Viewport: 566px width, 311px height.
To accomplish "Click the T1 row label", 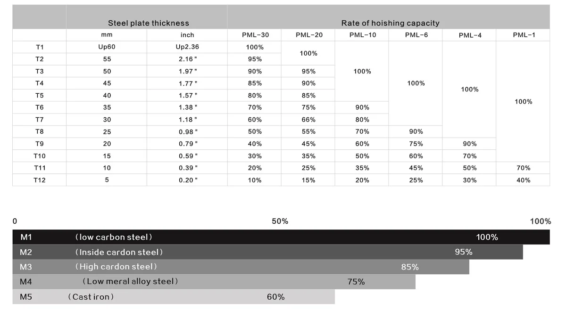I will [x=40, y=47].
